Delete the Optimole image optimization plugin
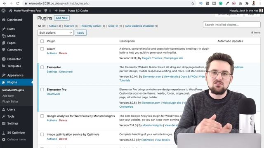The height and width of the screenshot is (148, 264). 63,139
